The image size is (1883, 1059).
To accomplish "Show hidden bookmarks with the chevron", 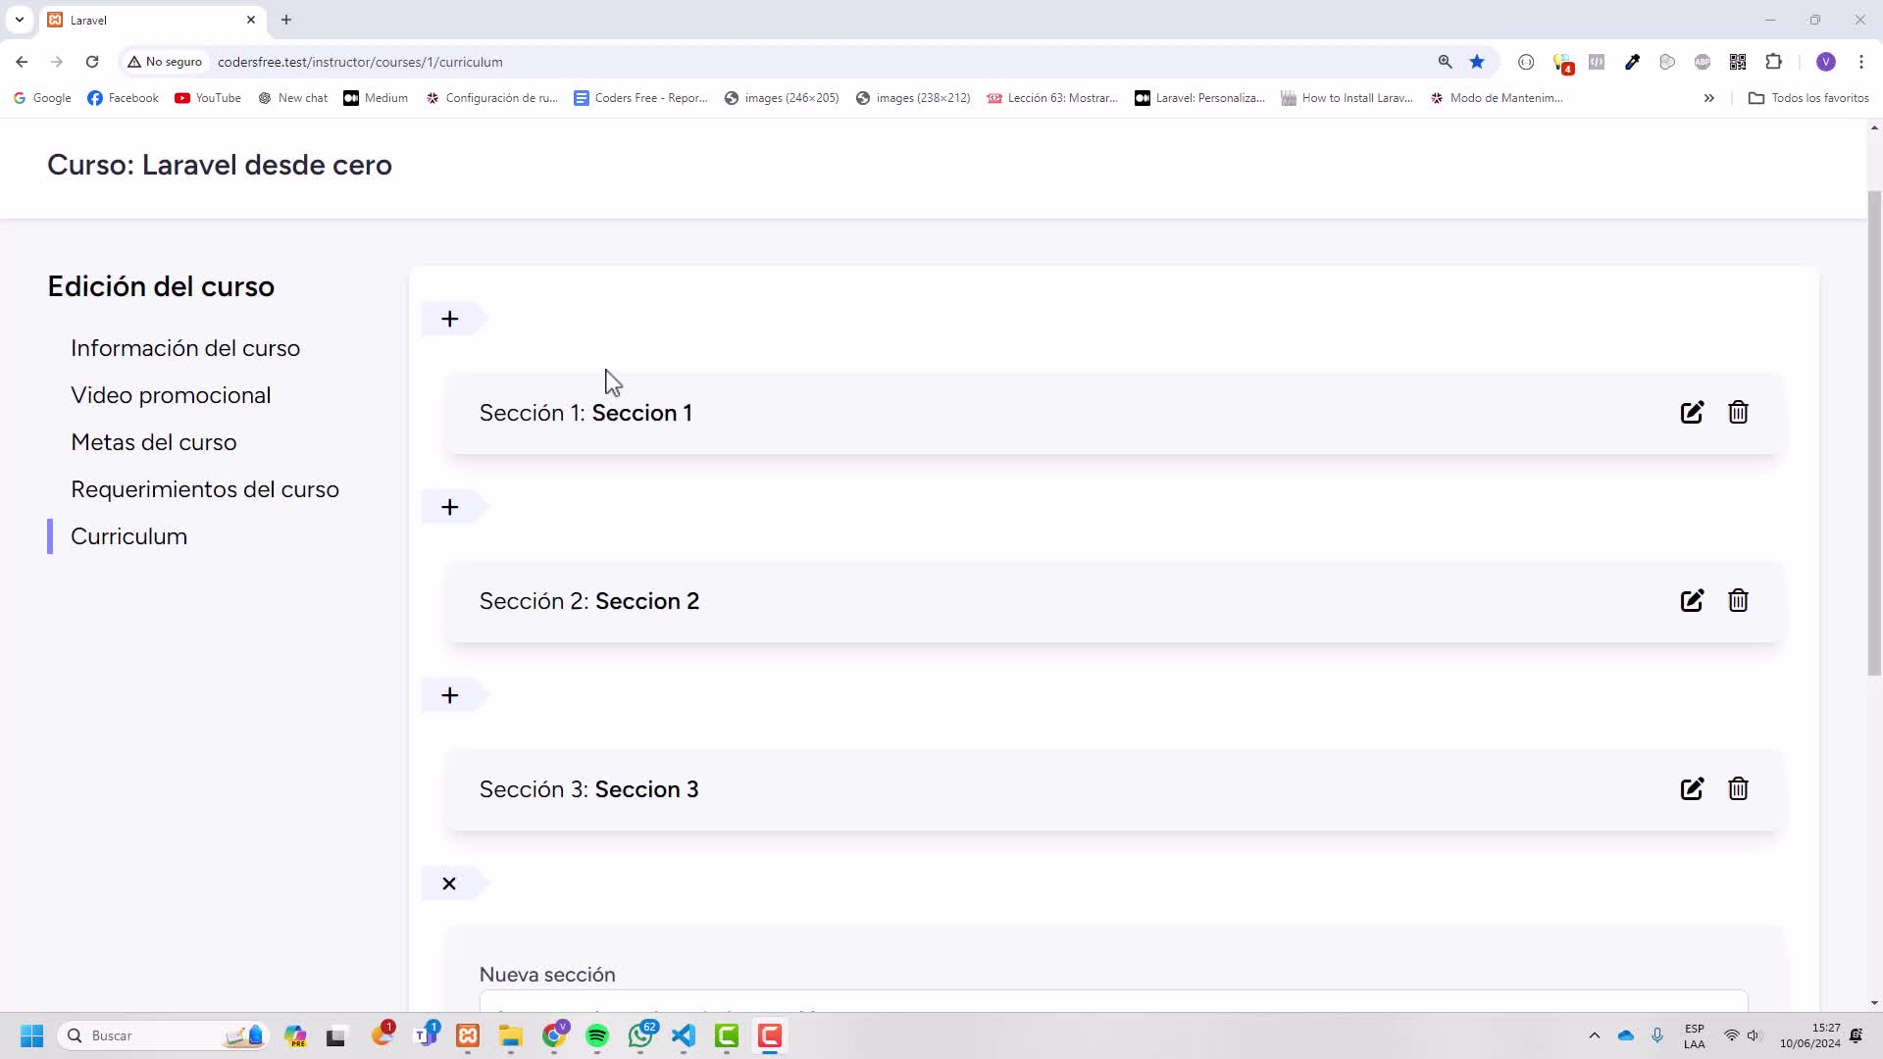I will 1708,98.
